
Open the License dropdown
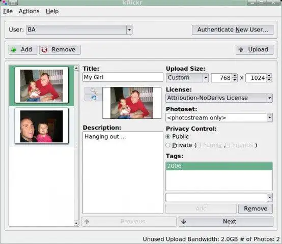point(219,98)
